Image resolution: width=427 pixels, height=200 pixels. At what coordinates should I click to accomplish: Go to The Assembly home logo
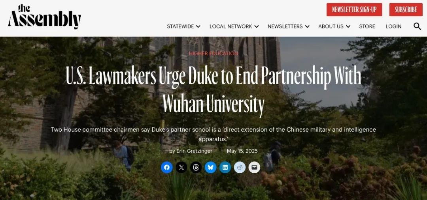tap(45, 17)
